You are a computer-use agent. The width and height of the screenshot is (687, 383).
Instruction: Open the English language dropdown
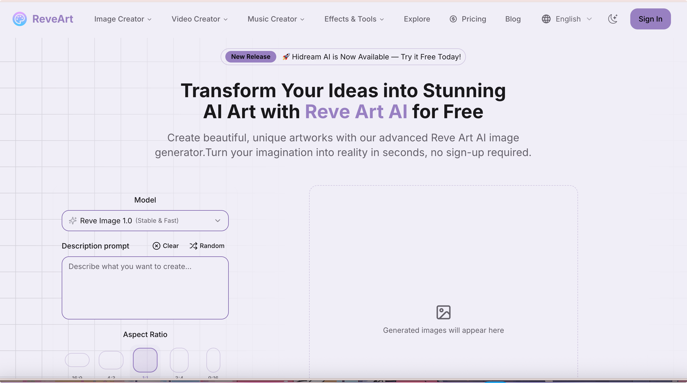pos(567,19)
